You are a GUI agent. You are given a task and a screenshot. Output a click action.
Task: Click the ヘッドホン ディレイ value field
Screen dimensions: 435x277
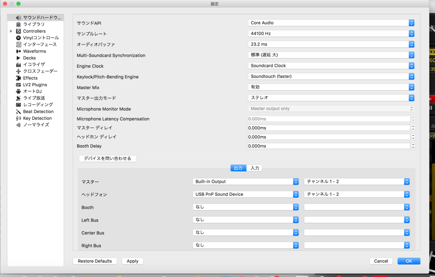click(x=329, y=137)
